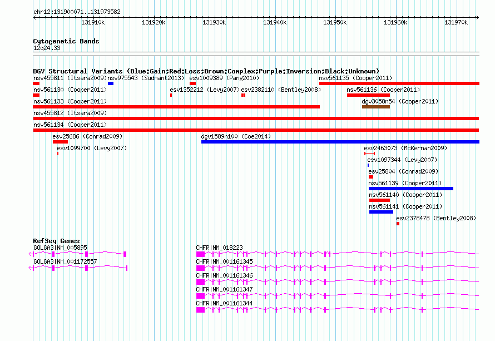The image size is (495, 341).
Task: Click the CHFR|NM_001161347 transcript label
Action: [225, 289]
